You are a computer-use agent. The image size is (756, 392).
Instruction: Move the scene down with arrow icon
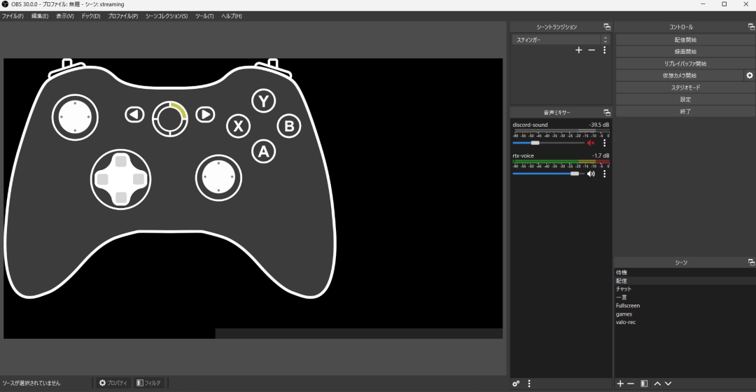click(668, 384)
